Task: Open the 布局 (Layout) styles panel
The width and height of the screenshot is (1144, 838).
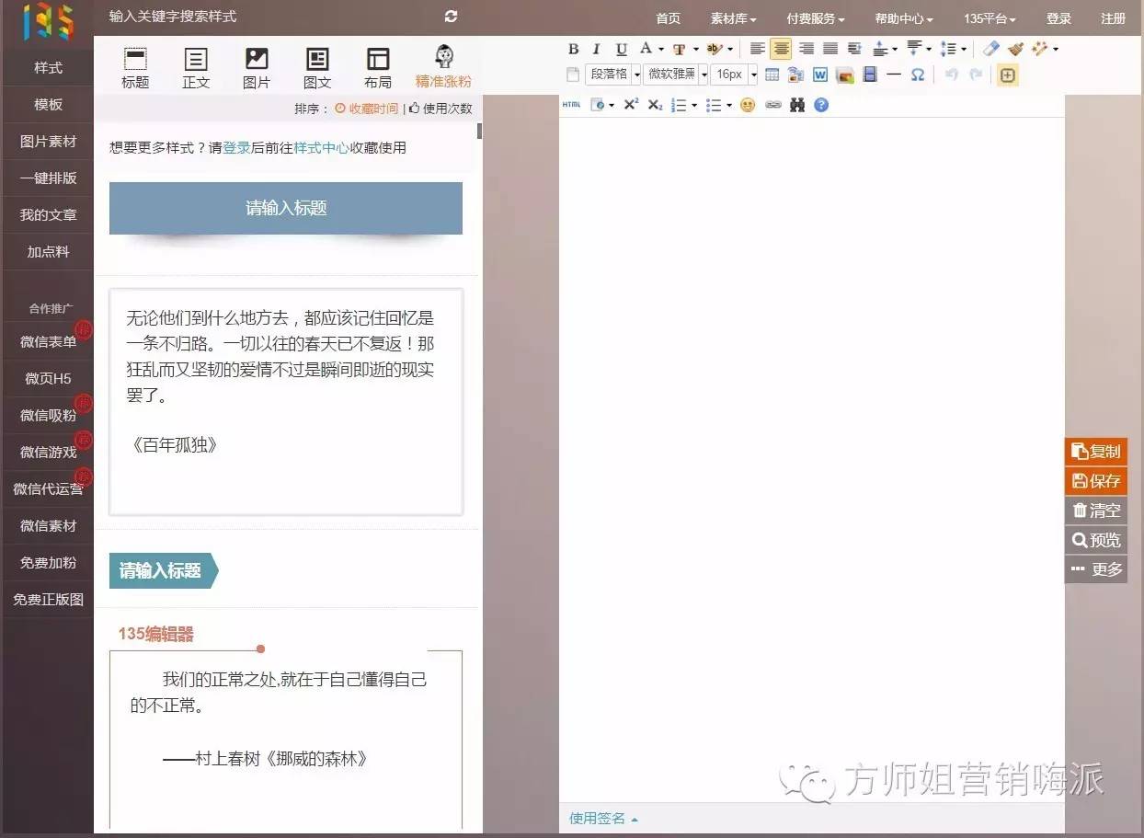Action: [377, 66]
